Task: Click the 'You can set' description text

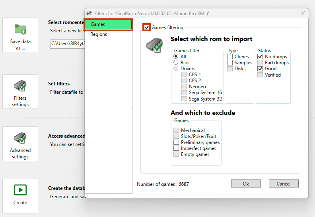Action: (67, 144)
